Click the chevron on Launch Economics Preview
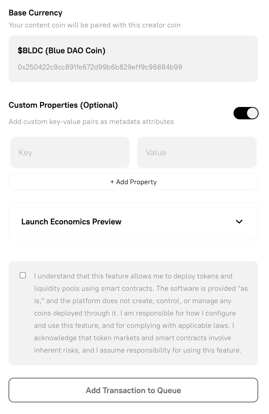 coord(239,221)
